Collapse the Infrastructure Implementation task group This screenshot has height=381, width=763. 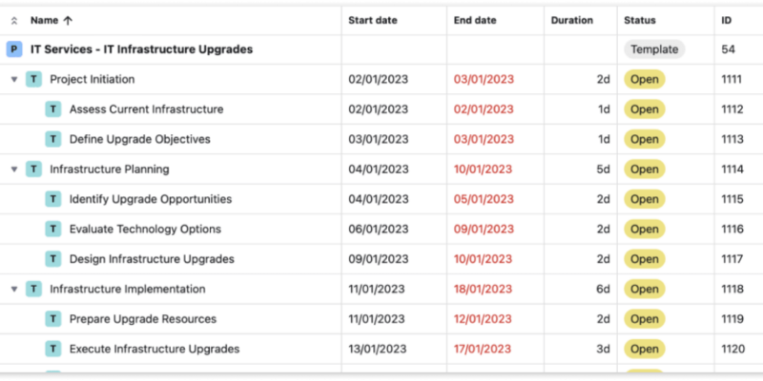pyautogui.click(x=14, y=290)
